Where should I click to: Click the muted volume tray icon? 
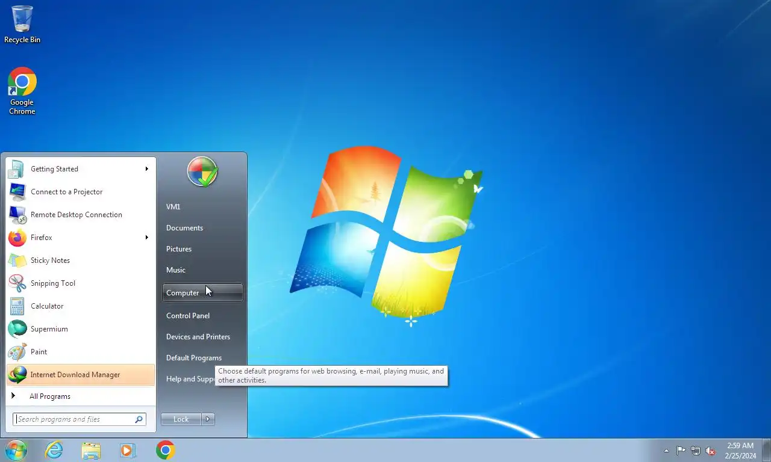[710, 451]
